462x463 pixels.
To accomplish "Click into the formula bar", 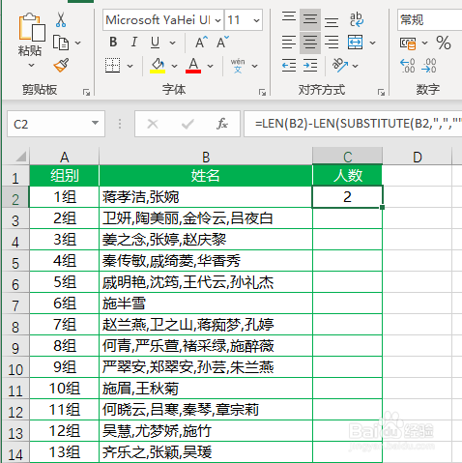I will pyautogui.click(x=353, y=124).
